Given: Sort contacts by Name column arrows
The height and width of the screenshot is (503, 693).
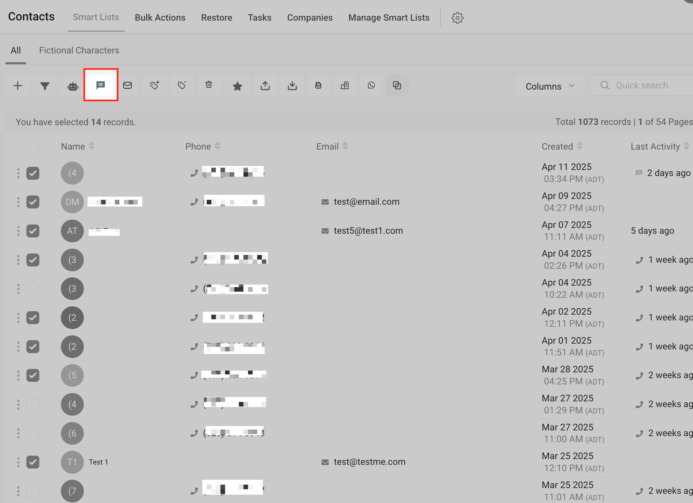Looking at the screenshot, I should 92,146.
